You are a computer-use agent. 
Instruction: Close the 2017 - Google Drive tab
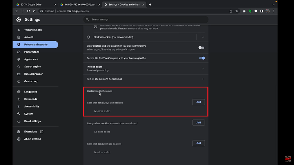55,4
